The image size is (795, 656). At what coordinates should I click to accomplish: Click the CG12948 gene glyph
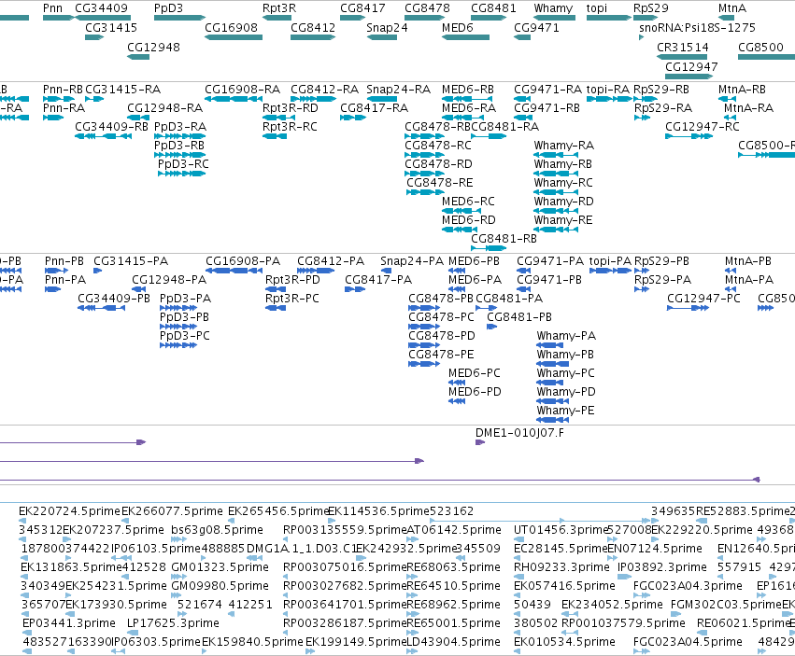click(x=138, y=57)
